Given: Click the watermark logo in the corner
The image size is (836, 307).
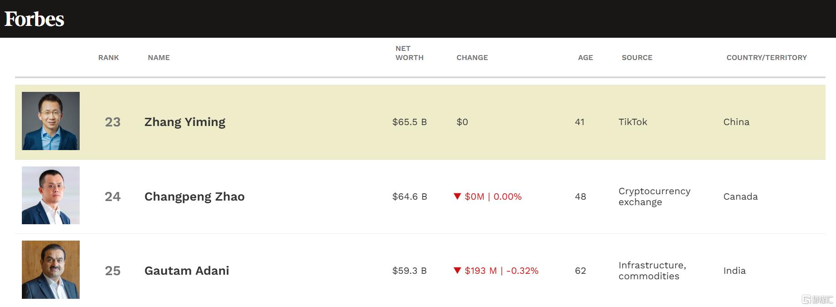Looking at the screenshot, I should pyautogui.click(x=817, y=299).
